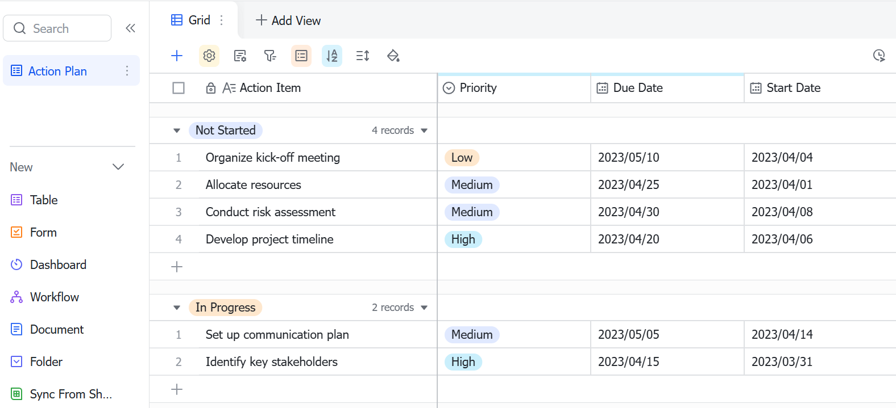896x408 pixels.
Task: Click the lock icon on Action Item column
Action: click(x=211, y=88)
